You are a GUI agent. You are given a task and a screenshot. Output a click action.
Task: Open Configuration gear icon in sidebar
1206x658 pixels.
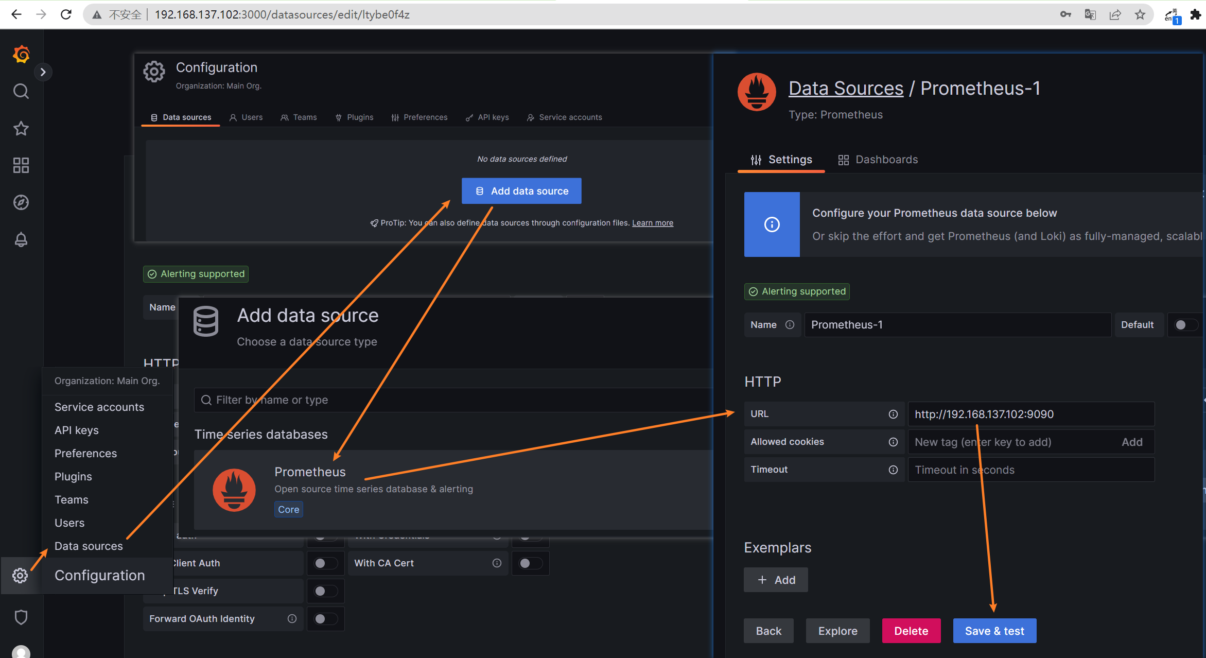[x=20, y=576]
